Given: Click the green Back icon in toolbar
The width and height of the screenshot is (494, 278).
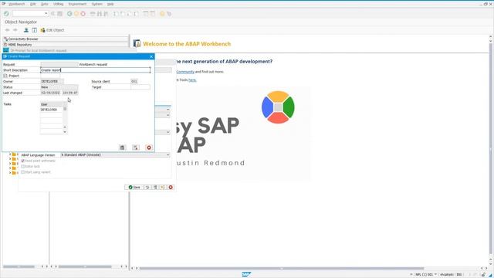Looking at the screenshot, I should click(x=69, y=14).
